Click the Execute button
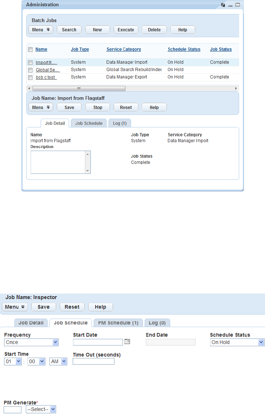Image resolution: width=265 pixels, height=414 pixels. point(126,30)
